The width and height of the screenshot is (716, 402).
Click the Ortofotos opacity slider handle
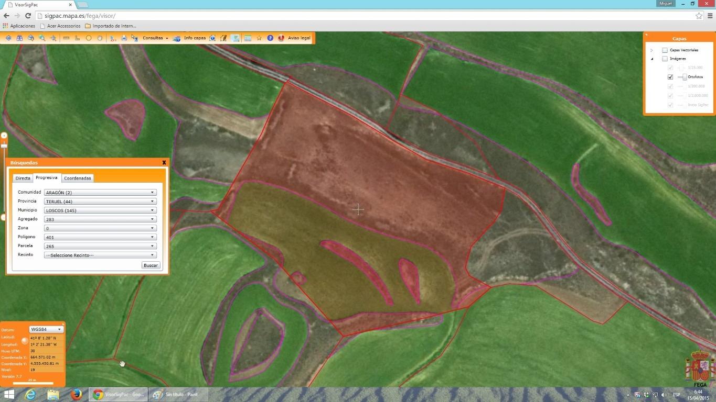(x=684, y=77)
